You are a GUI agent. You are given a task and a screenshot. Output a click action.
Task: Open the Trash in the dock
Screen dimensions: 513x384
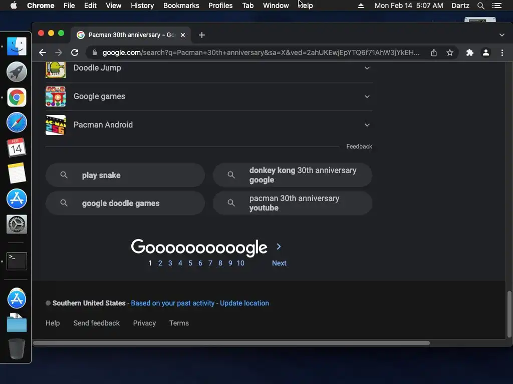[x=17, y=348]
